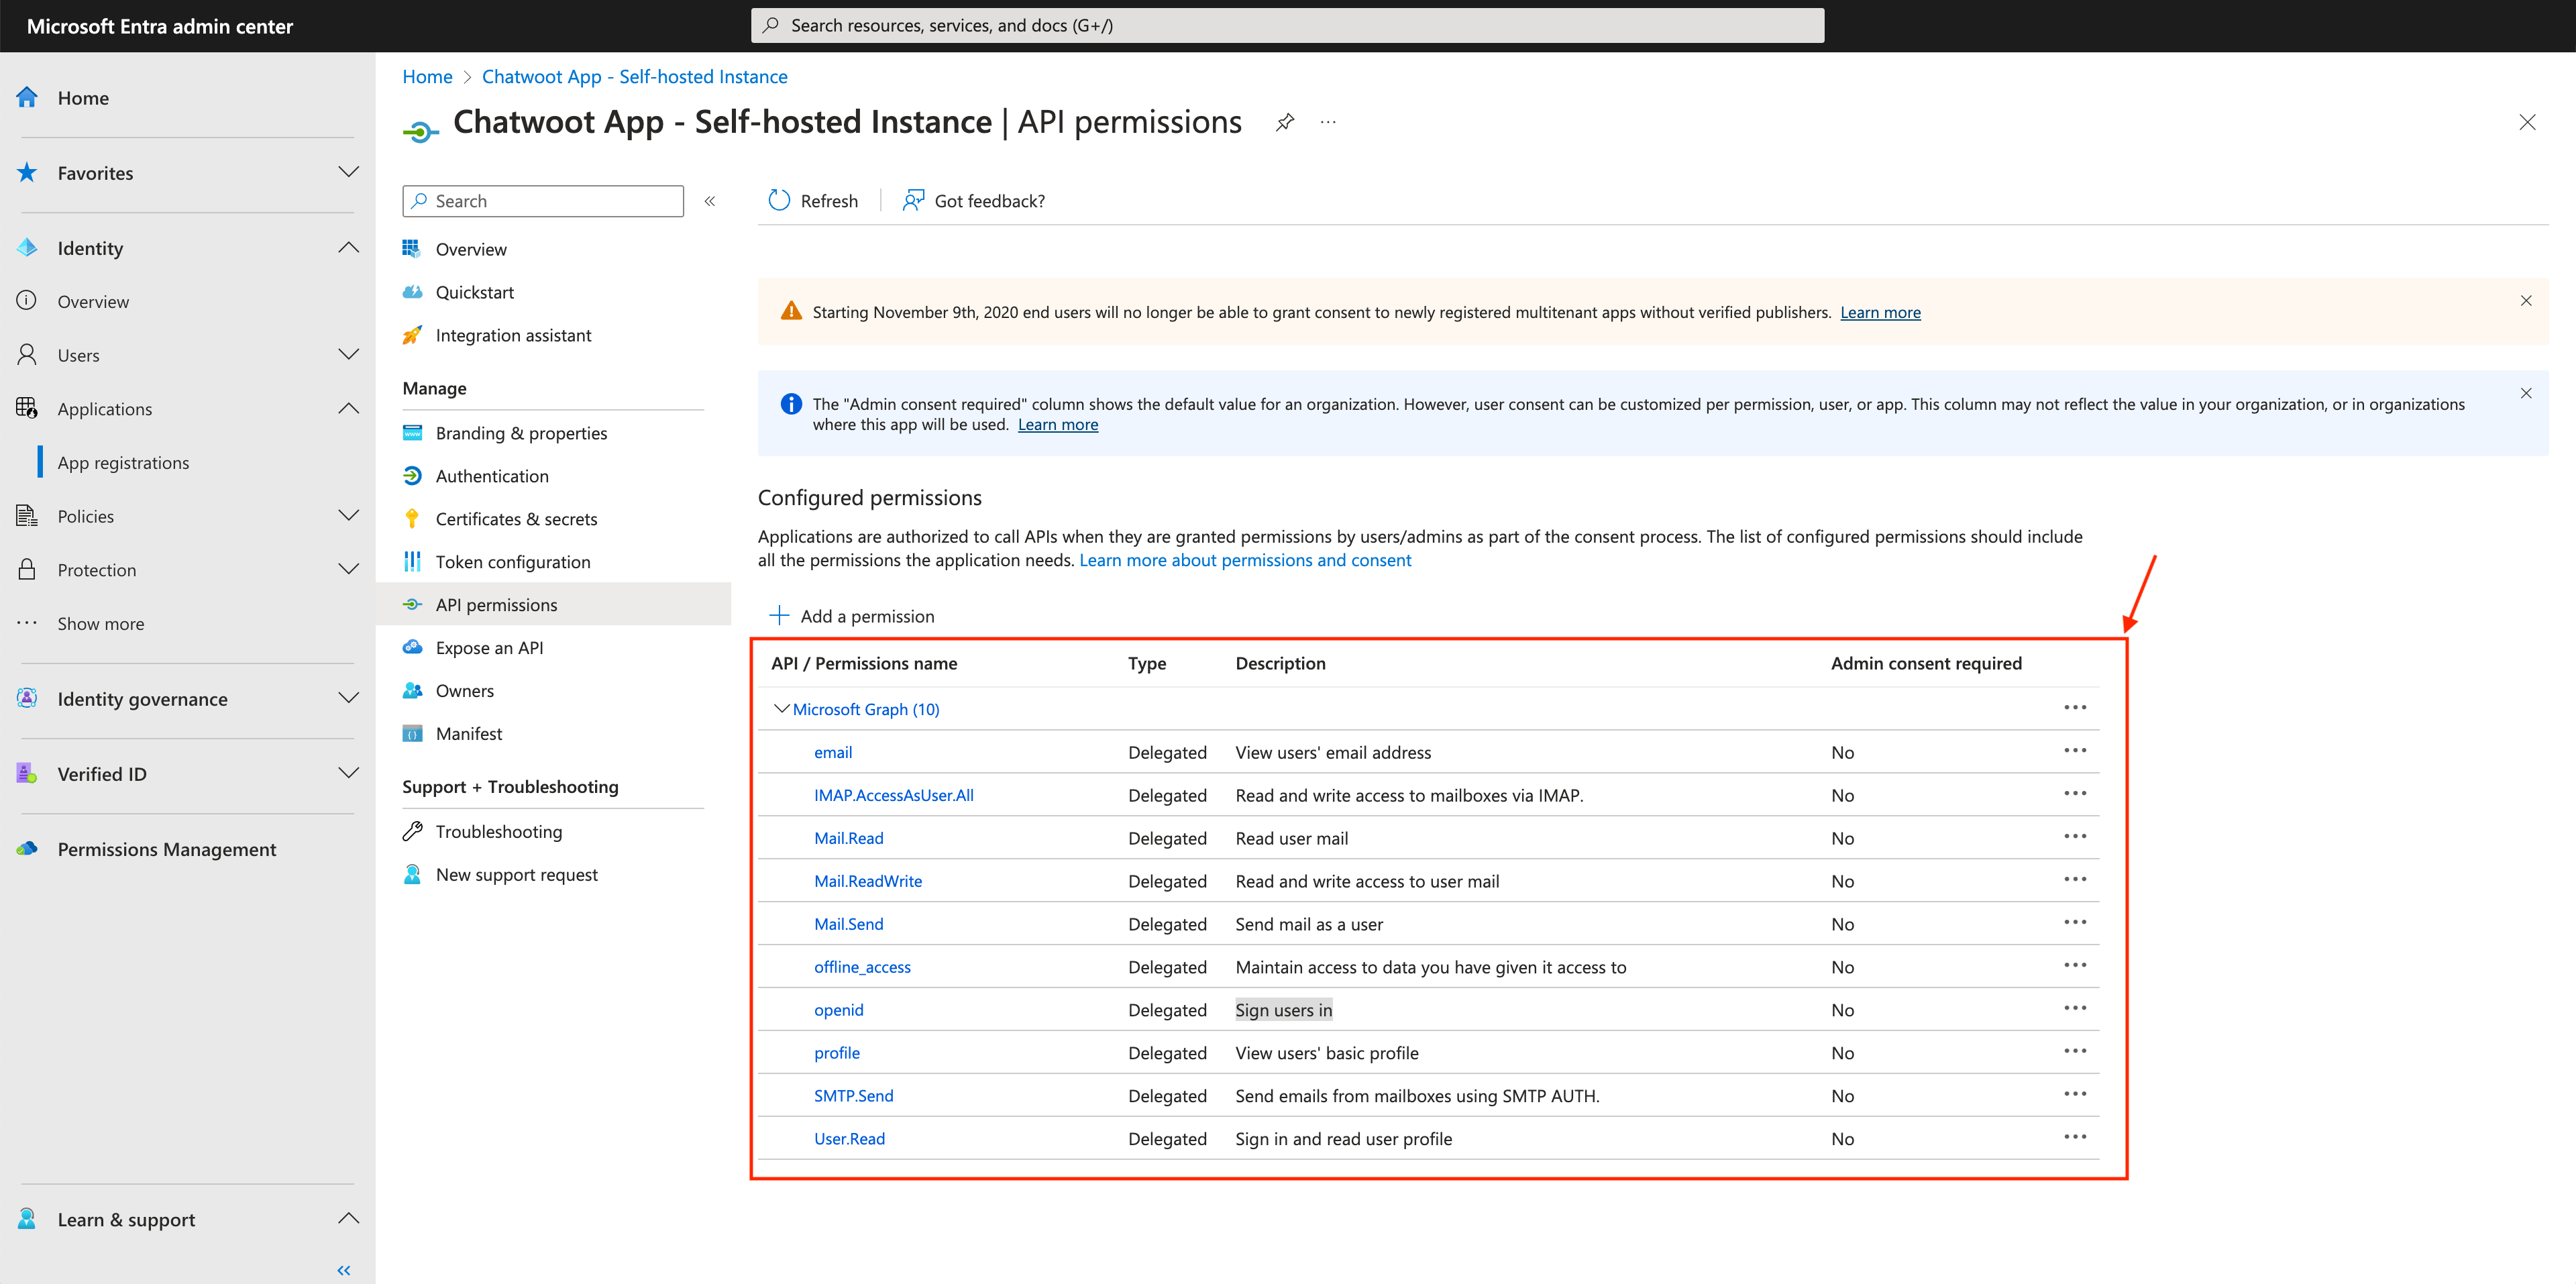Close the API permissions blade
Viewport: 2576px width, 1284px height.
[2527, 122]
